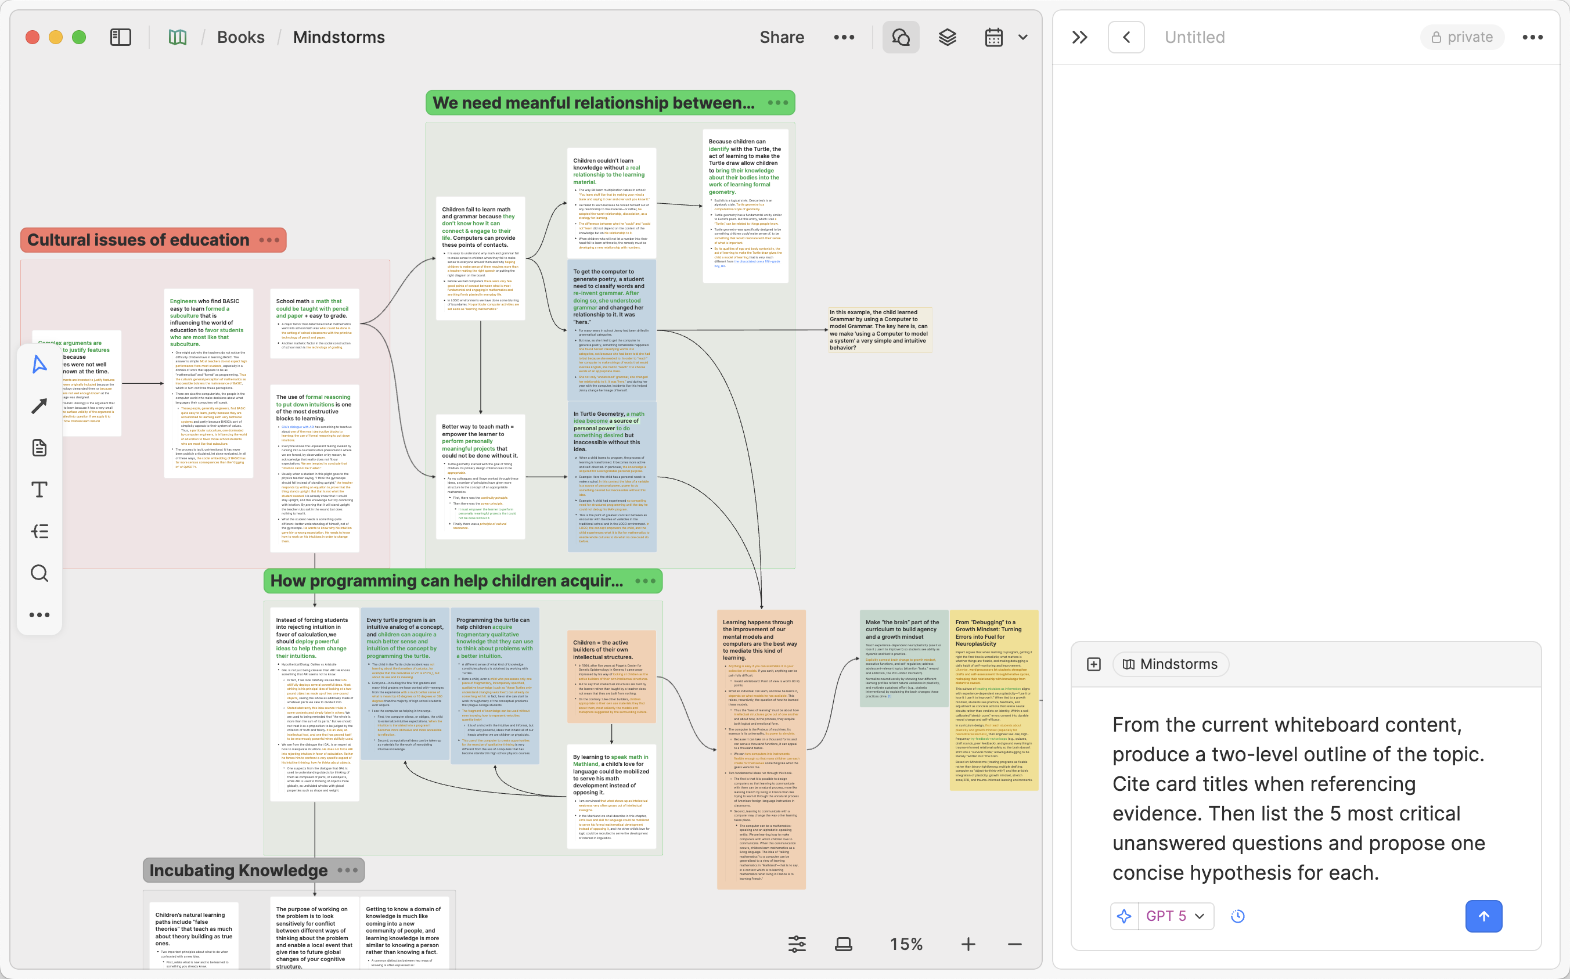
Task: Click the Share button
Action: coord(782,37)
